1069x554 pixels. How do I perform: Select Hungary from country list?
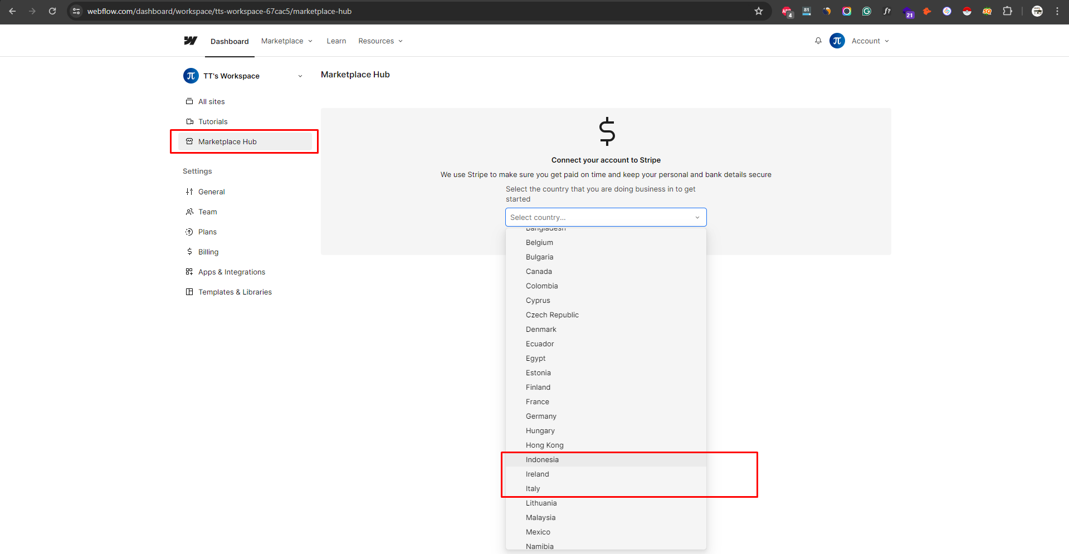click(606, 430)
